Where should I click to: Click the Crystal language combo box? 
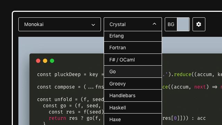tap(133, 24)
